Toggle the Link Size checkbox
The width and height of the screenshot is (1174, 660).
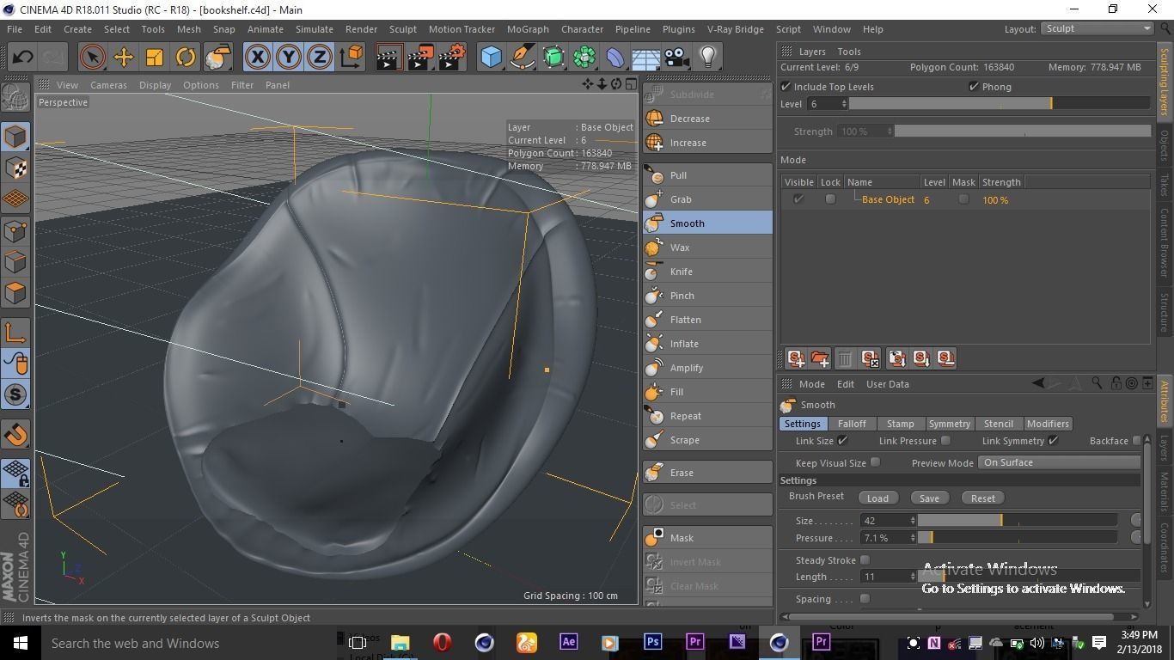point(842,441)
